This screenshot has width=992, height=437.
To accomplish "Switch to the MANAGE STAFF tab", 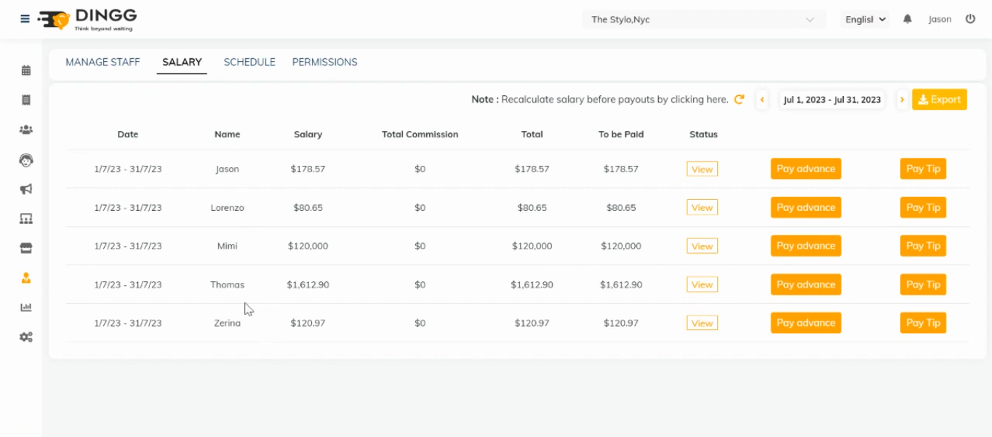I will click(x=103, y=63).
